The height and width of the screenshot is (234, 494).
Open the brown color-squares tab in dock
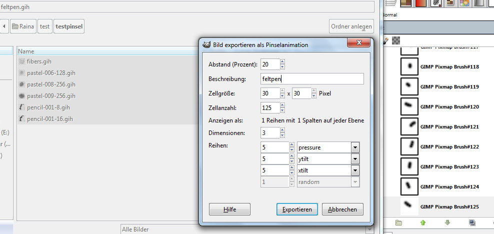coord(406,3)
